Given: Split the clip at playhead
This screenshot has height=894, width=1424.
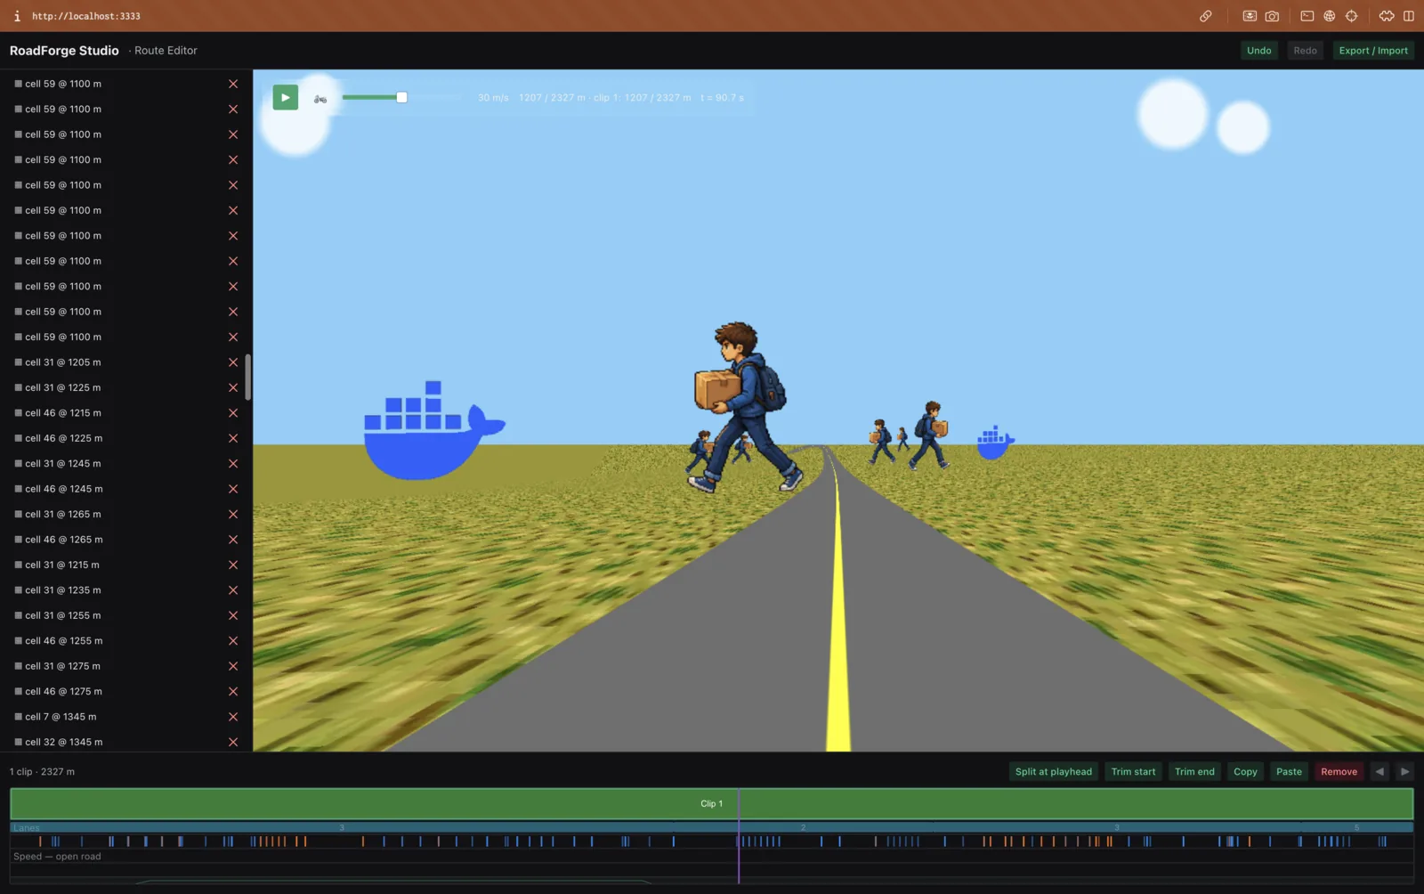Looking at the screenshot, I should coord(1054,772).
